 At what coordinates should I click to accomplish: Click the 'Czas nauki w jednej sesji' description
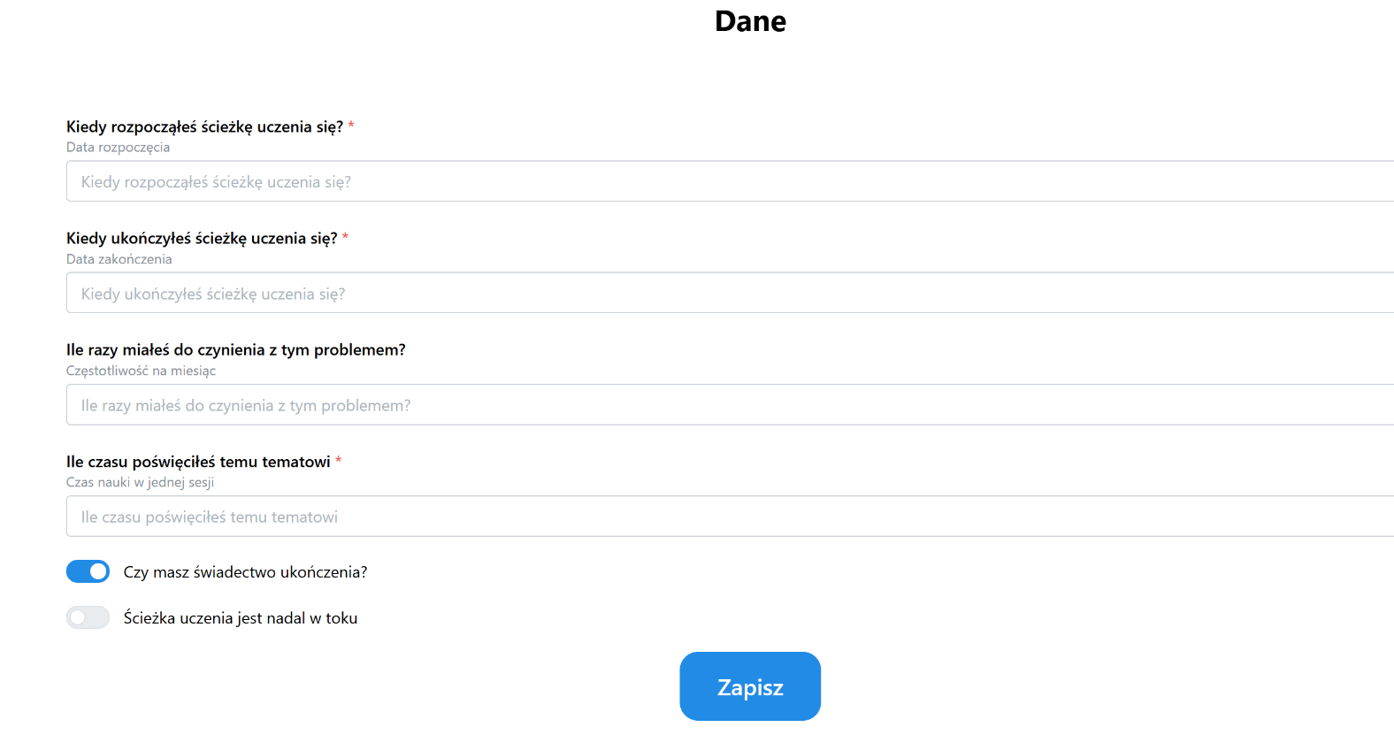[140, 482]
